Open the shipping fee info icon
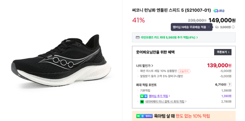The height and width of the screenshot is (121, 245). click(x=233, y=27)
